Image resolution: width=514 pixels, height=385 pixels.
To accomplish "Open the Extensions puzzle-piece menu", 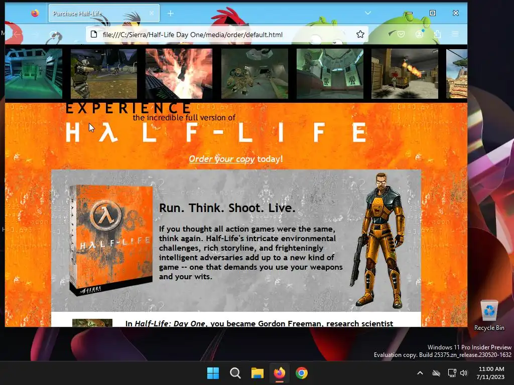I will pos(437,34).
